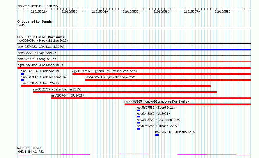Click the esv2721481 (Wong2012b) label
Screen dimensions: 259x158
37,59
